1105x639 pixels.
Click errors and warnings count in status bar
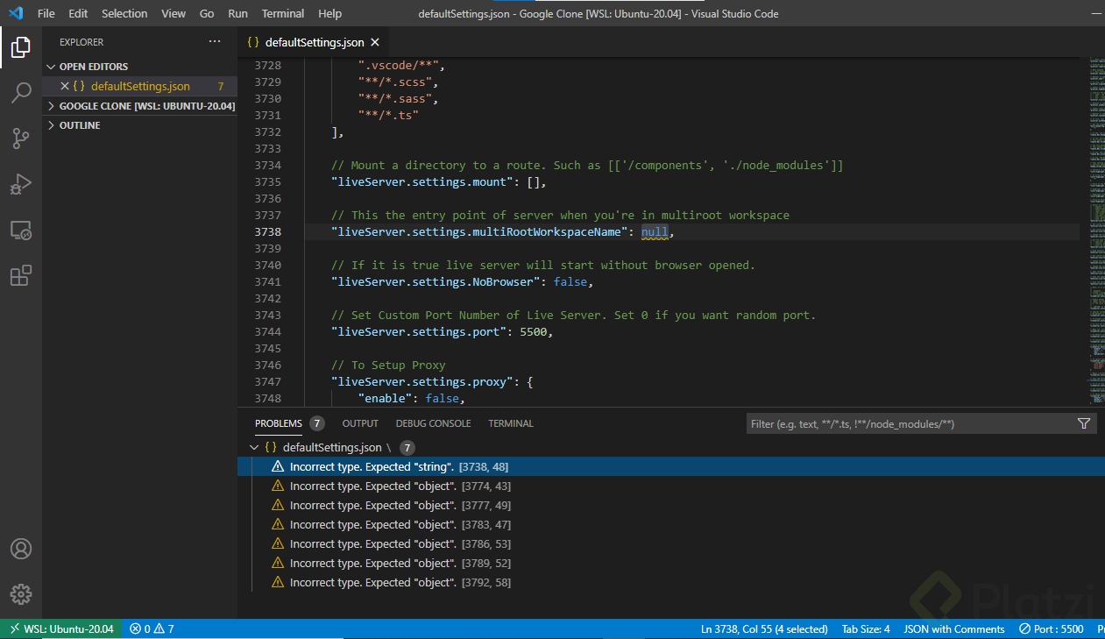[x=152, y=628]
